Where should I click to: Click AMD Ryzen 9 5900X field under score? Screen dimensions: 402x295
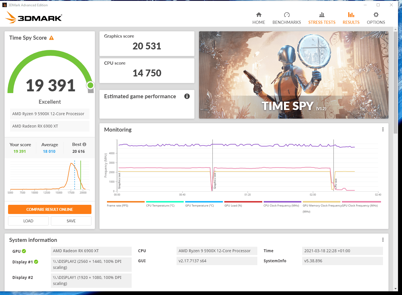tap(50, 114)
